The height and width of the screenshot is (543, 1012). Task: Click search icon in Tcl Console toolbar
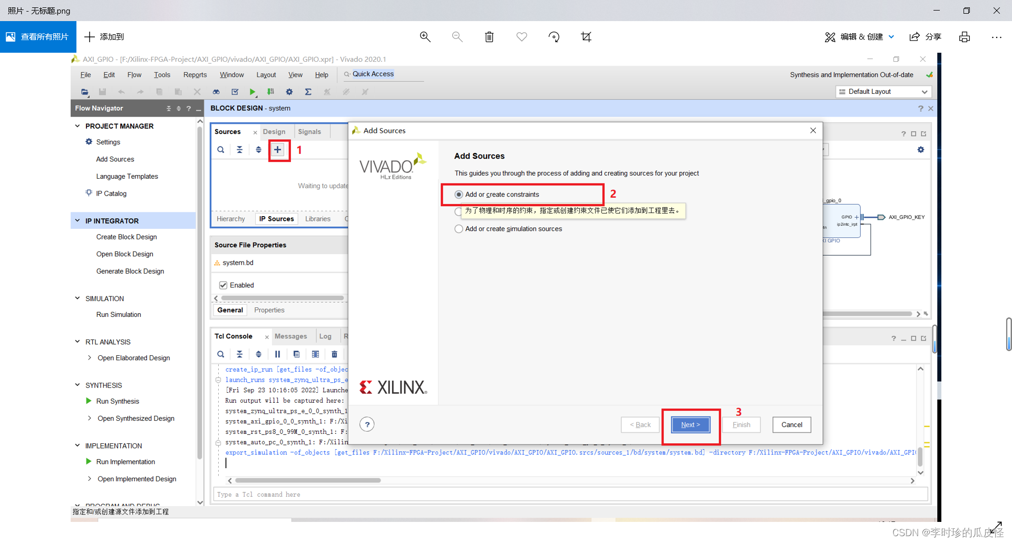point(221,354)
